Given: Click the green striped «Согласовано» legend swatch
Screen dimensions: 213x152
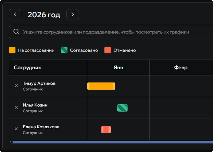Looking at the screenshot, I should 64,50.
